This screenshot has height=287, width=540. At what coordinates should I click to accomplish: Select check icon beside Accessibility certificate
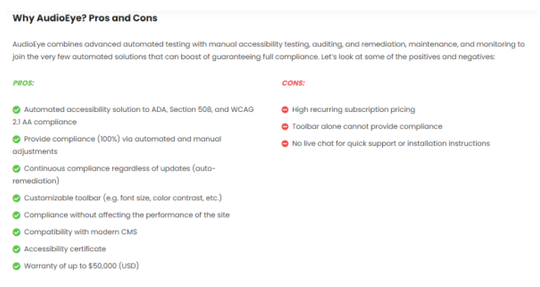17,249
